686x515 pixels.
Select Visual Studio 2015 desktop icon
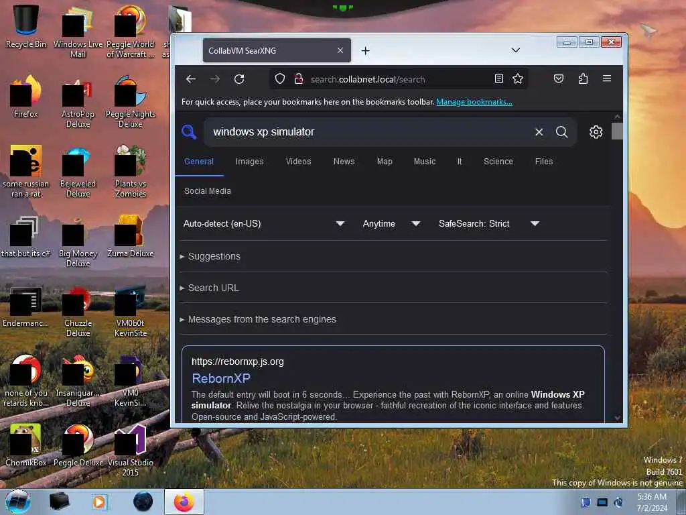point(131,450)
